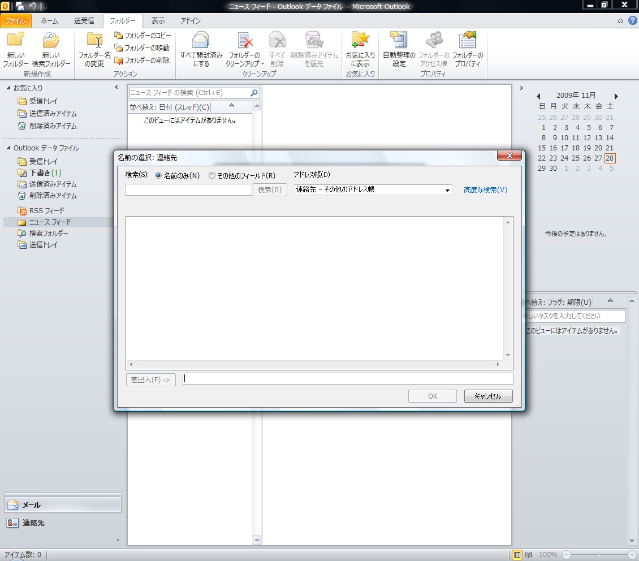Click the Normal view status bar icon

tap(517, 554)
